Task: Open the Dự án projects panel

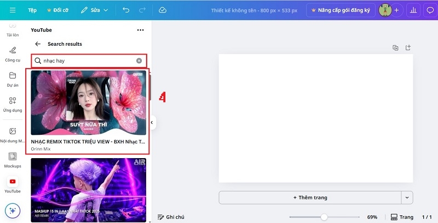Action: point(13,80)
